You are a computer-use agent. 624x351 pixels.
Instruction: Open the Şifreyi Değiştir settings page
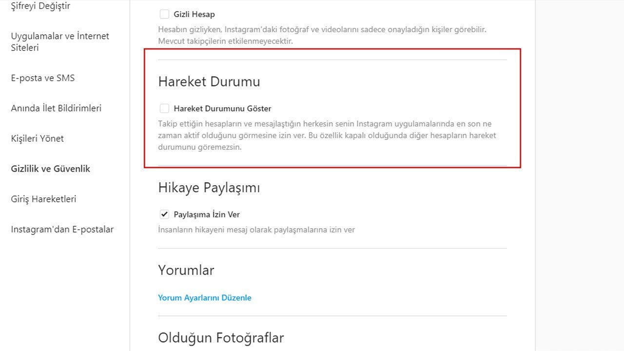point(40,6)
